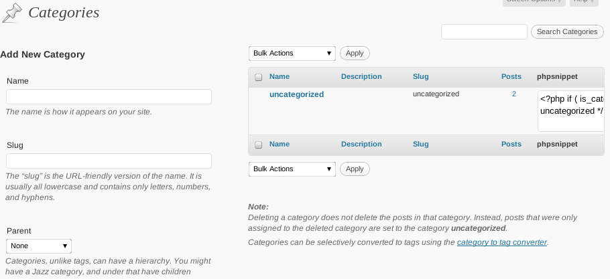Click into the Slug input field
Screen dimensions: 610x279
coord(109,161)
